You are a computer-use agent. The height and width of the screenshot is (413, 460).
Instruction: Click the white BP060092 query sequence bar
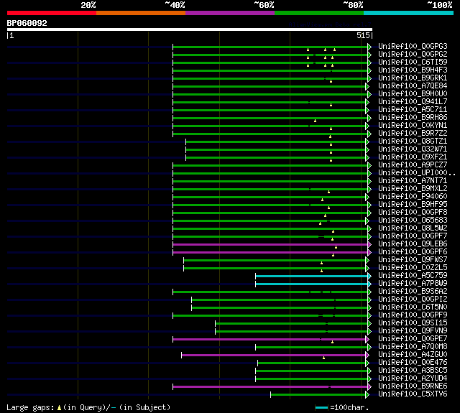point(190,29)
